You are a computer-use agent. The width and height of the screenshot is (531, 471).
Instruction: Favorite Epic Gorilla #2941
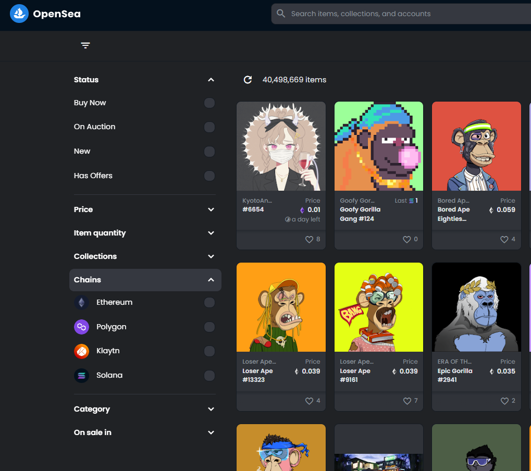[x=504, y=401]
